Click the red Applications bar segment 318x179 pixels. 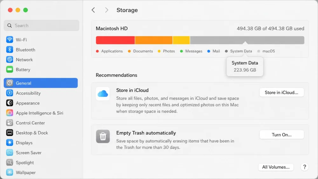tap(115, 40)
